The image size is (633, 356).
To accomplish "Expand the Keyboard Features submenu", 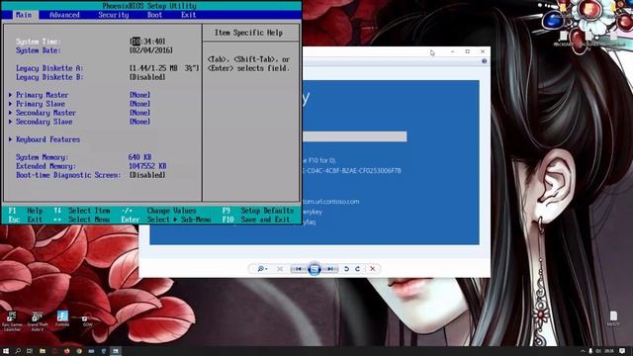I will [47, 139].
